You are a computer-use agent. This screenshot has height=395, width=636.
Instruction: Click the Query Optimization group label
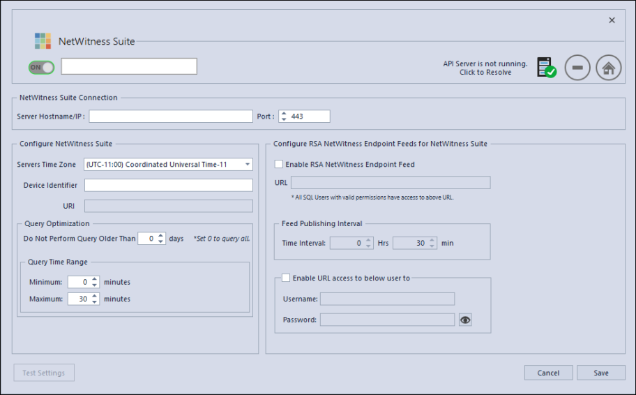(56, 224)
